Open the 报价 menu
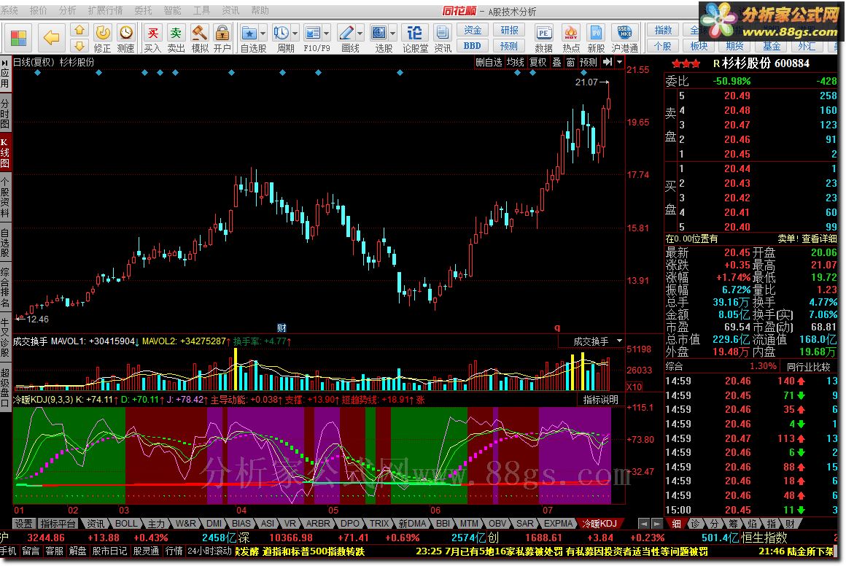 pyautogui.click(x=39, y=10)
